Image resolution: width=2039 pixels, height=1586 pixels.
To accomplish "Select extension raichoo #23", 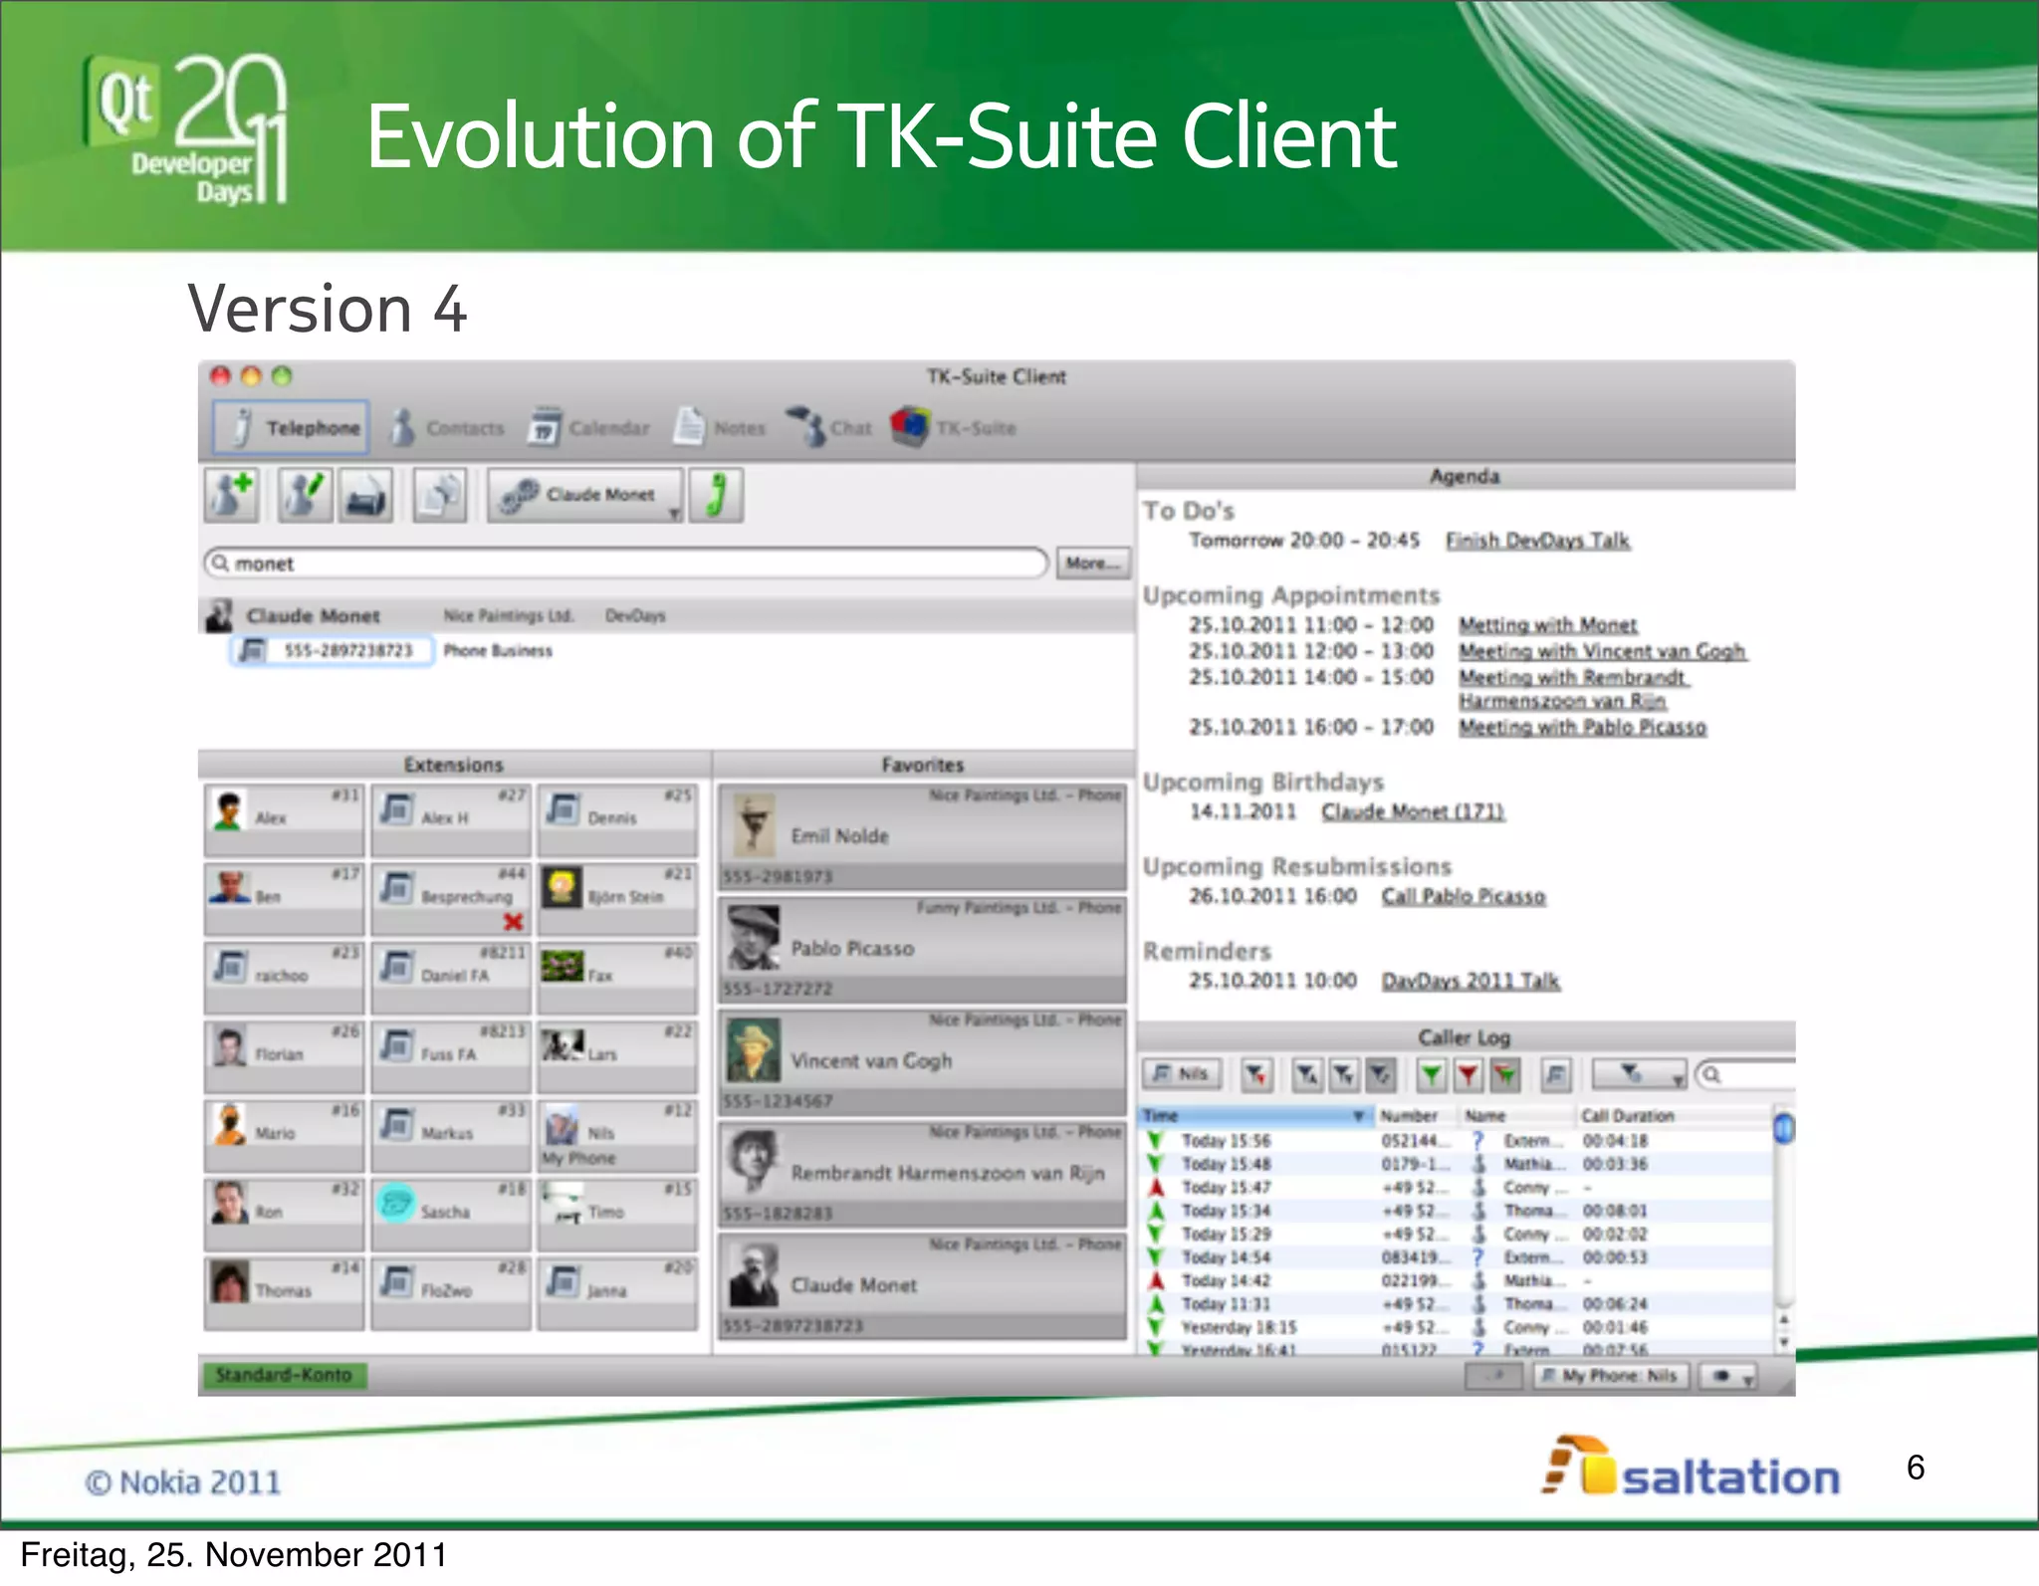I will [284, 978].
